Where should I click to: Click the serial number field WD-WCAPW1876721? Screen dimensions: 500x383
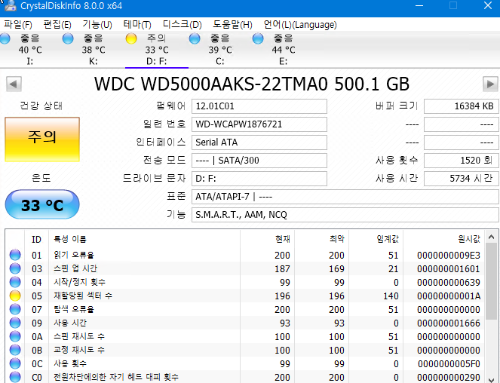(x=259, y=124)
